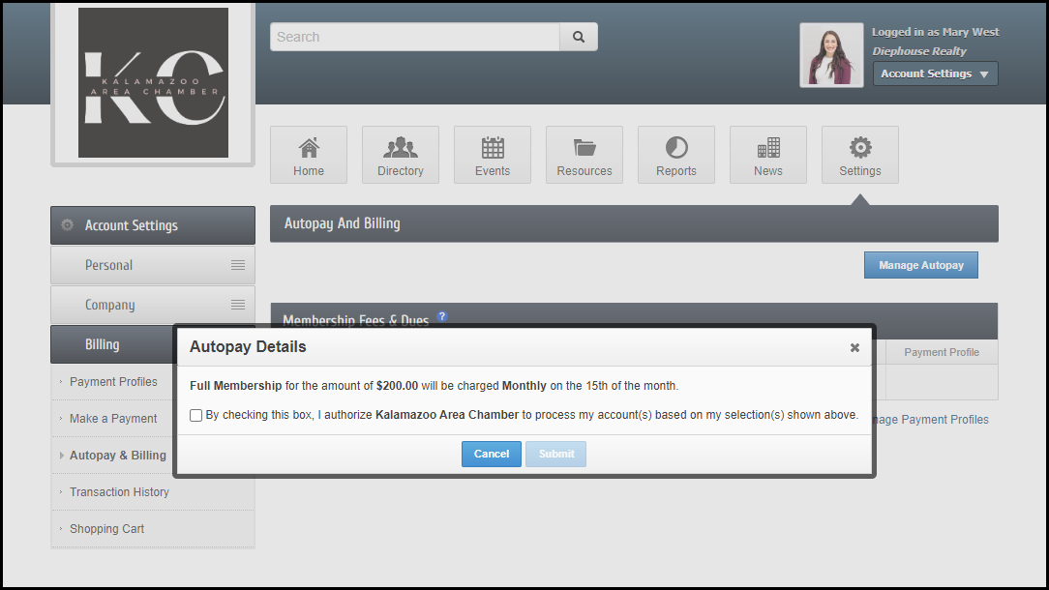The image size is (1049, 590).
Task: Click the Submit button
Action: click(x=555, y=455)
